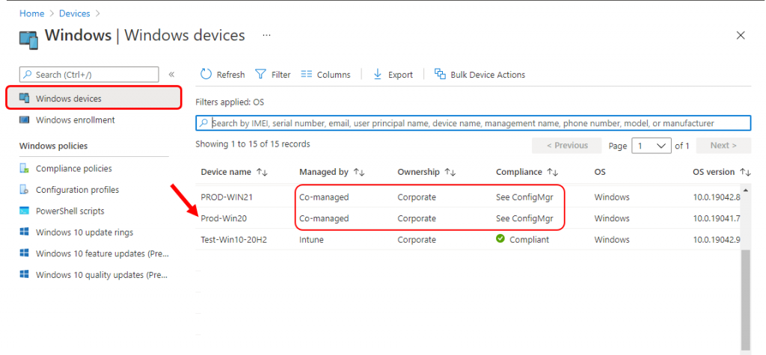Click Windows OS value in PROD-WIN21 row
This screenshot has height=355, width=766.
coord(612,197)
